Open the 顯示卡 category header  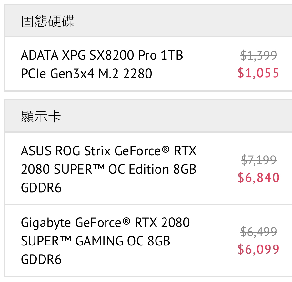148,116
